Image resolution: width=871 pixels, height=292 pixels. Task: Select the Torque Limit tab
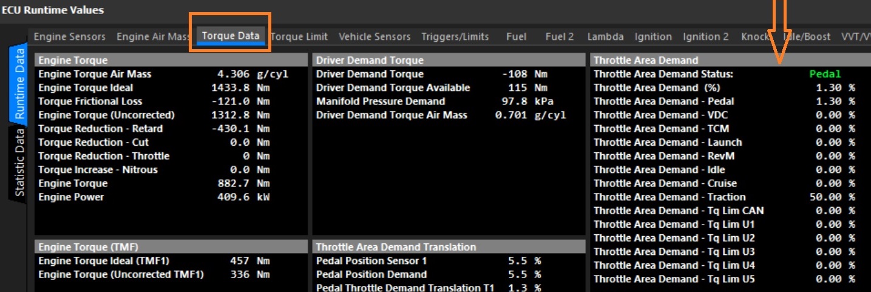(300, 36)
